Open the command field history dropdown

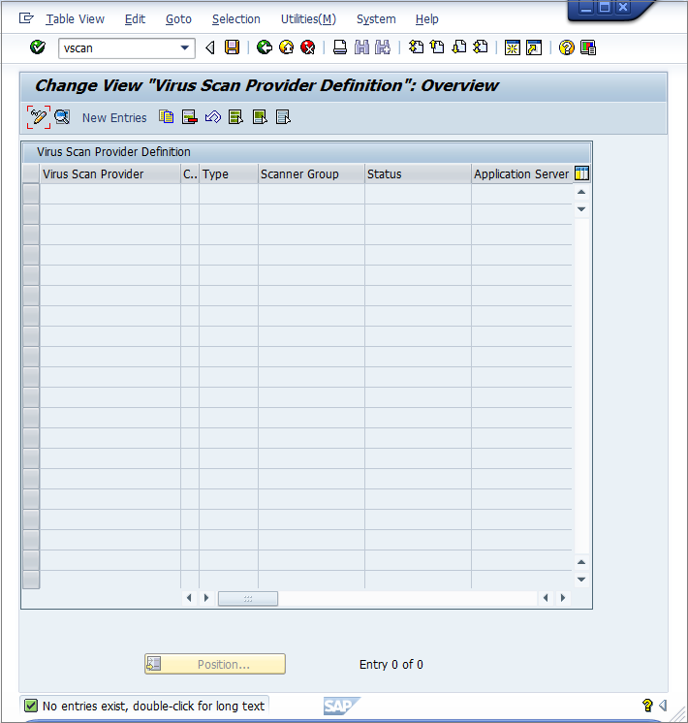click(x=185, y=47)
